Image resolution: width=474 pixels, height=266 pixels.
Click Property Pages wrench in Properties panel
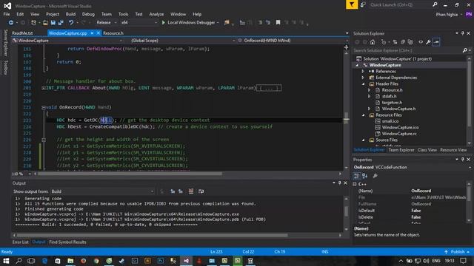point(375,176)
